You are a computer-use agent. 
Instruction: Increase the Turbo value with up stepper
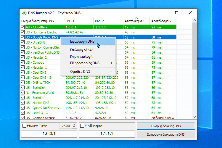(74, 125)
